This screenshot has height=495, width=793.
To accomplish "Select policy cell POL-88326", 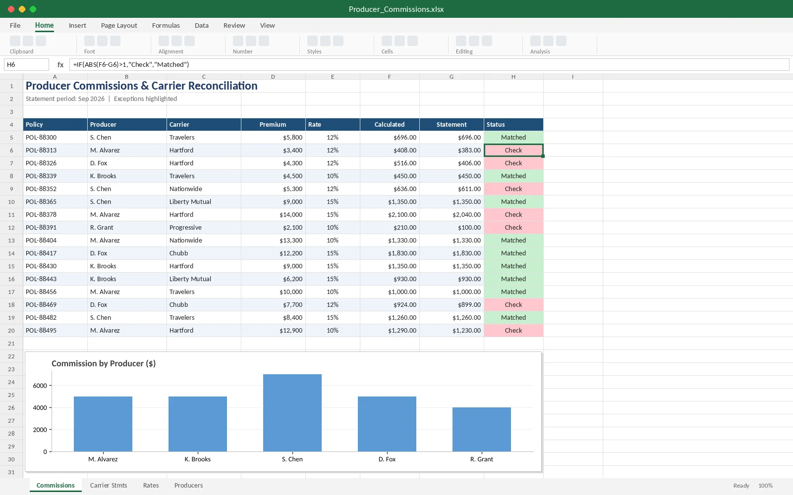I will click(55, 163).
